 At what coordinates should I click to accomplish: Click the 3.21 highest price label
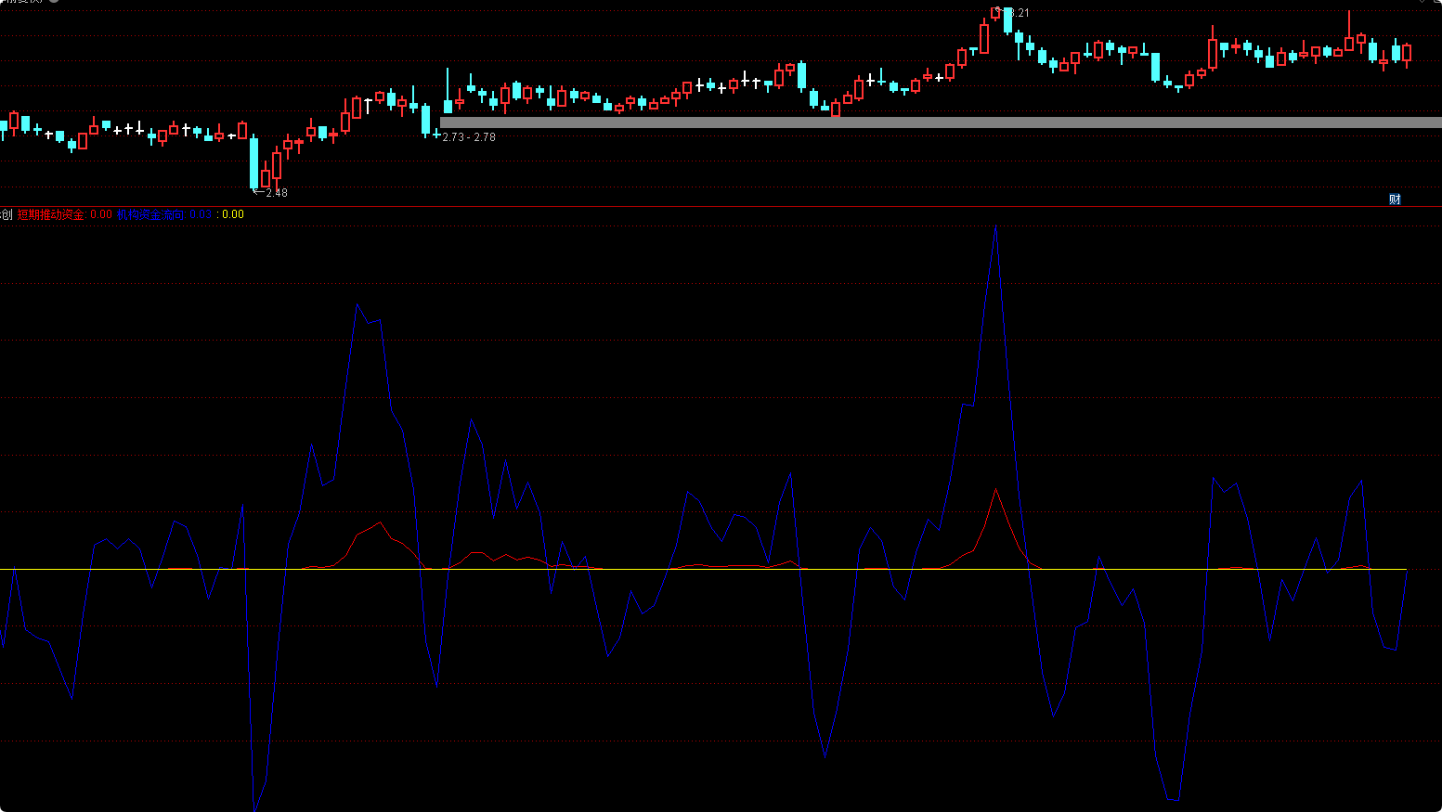pos(1019,13)
